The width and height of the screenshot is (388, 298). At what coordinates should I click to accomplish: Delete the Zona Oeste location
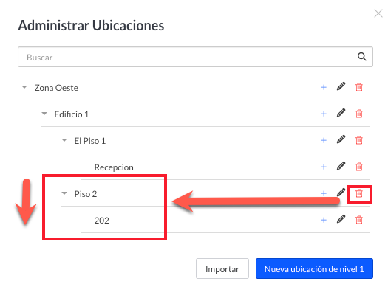(x=359, y=87)
